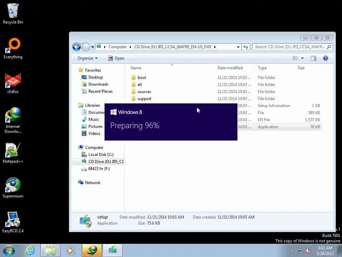
Task: Click the Explorer Forward navigation arrow
Action: 86,47
